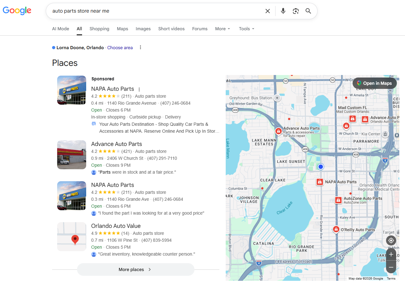Click the "Lorna Doone, Orlando" location text

point(80,48)
